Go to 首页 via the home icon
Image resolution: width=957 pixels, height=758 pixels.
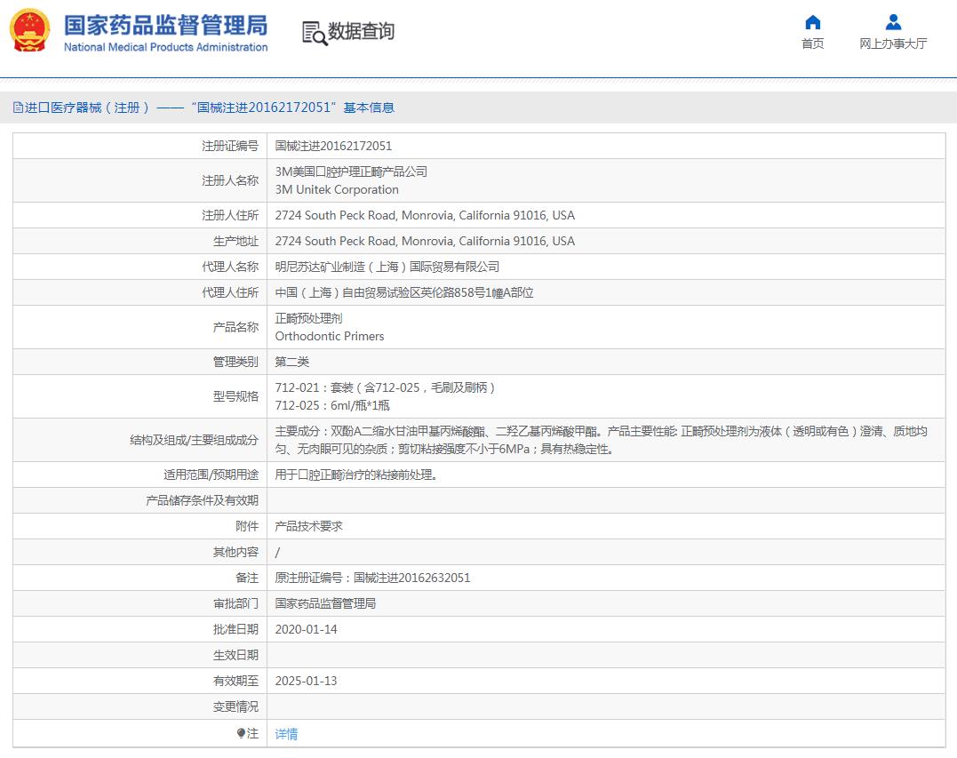812,22
